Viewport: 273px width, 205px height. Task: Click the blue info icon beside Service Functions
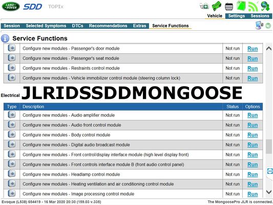(5, 38)
